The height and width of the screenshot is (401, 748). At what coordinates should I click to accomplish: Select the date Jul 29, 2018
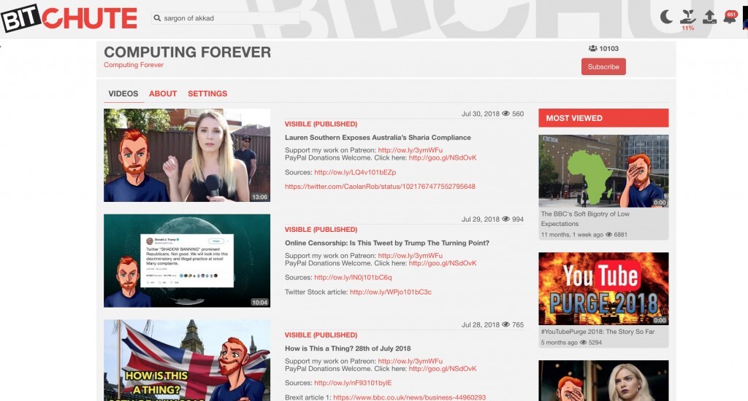(481, 219)
